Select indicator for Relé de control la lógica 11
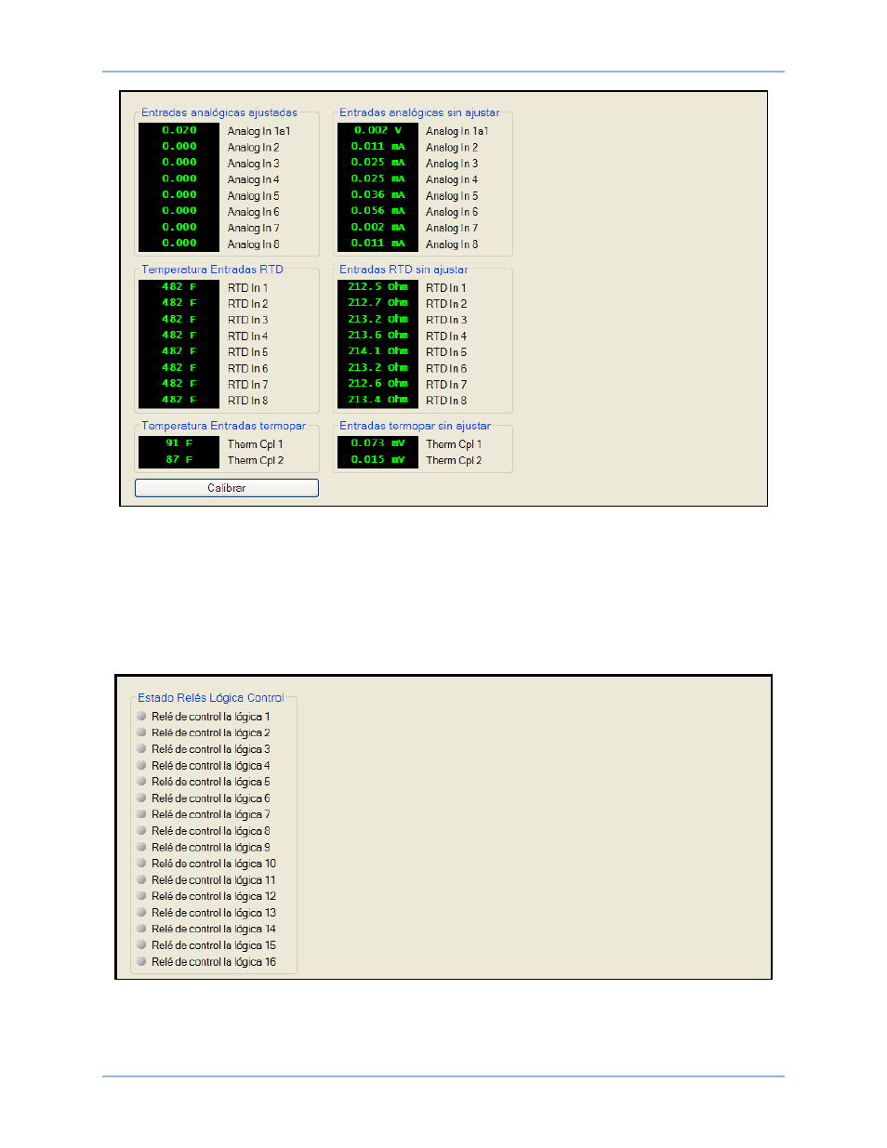Image resolution: width=887 pixels, height=1148 pixels. (141, 880)
